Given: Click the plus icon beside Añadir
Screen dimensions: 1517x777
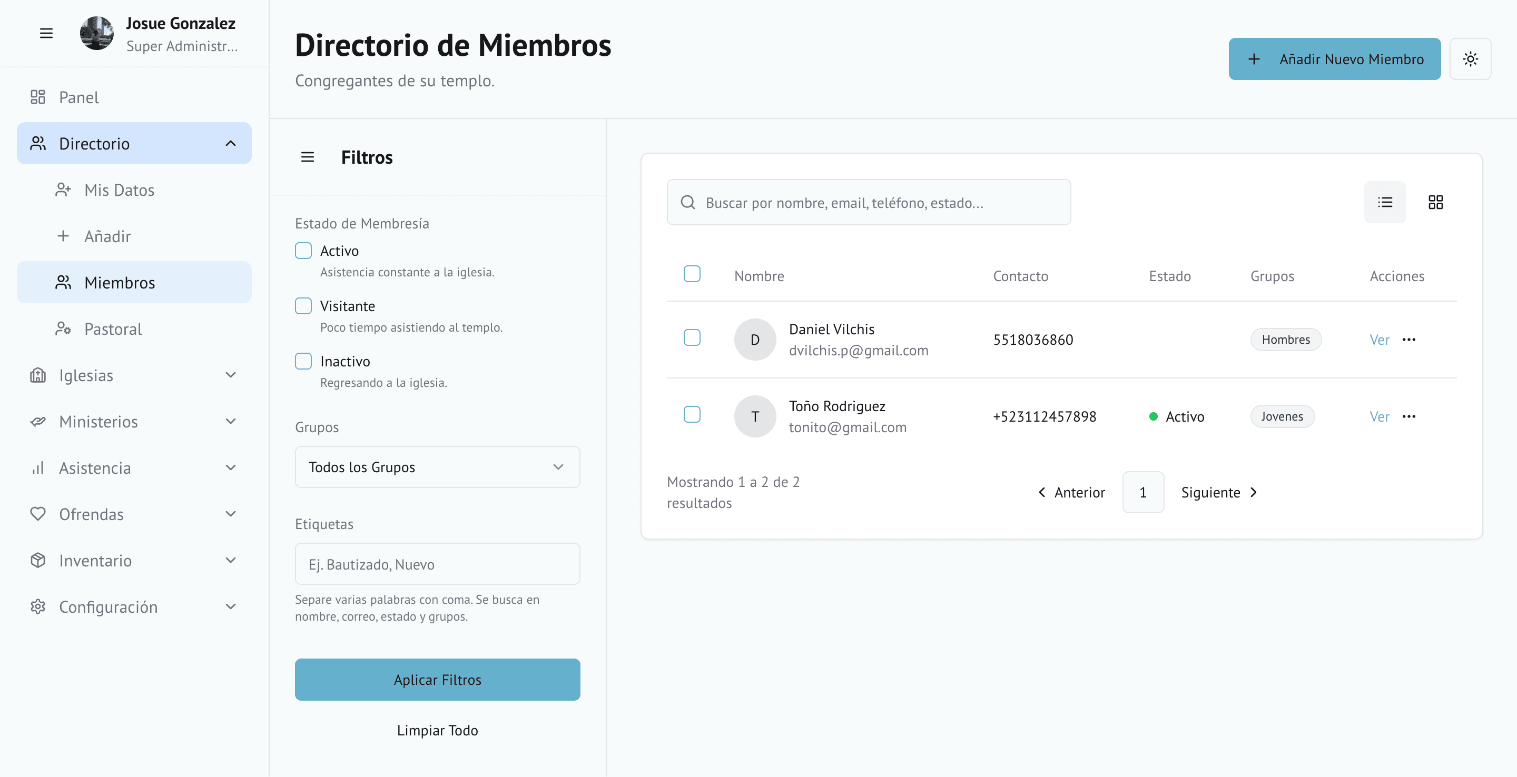Looking at the screenshot, I should coord(63,236).
